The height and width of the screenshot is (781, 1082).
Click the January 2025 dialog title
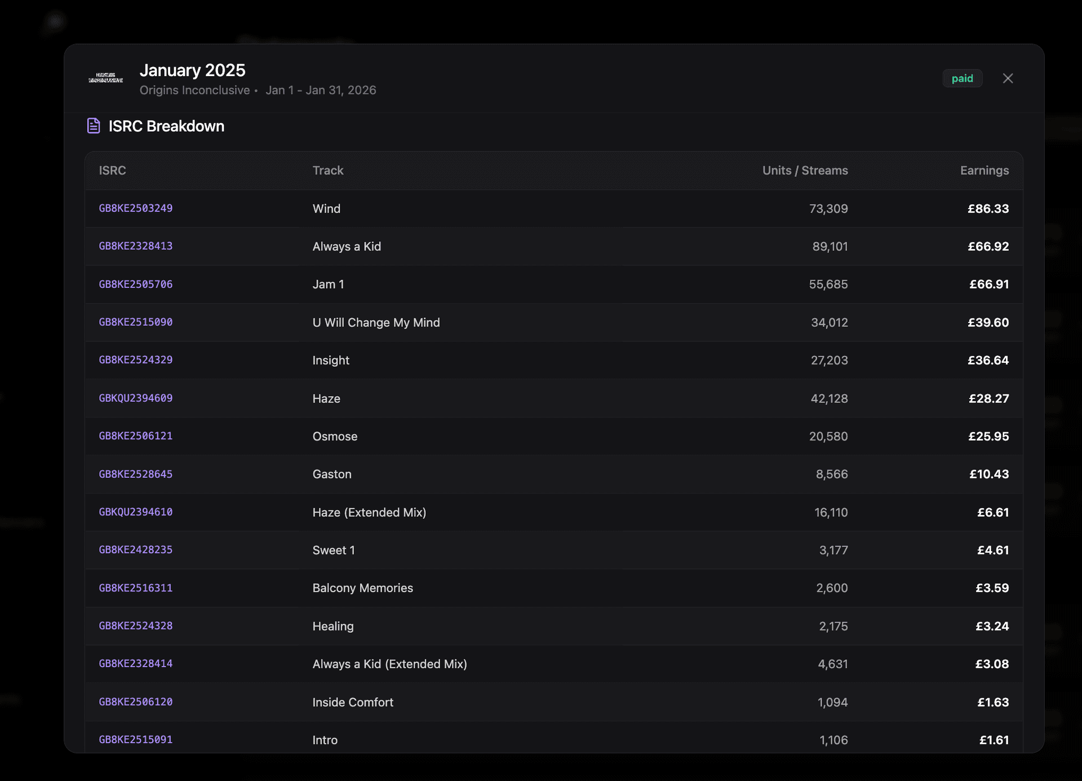point(192,70)
